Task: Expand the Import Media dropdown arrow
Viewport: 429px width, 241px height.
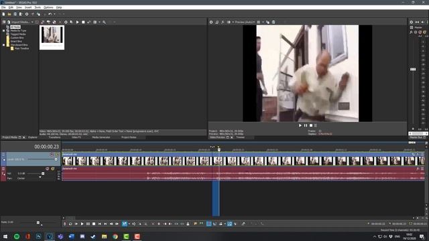Action: coord(32,22)
